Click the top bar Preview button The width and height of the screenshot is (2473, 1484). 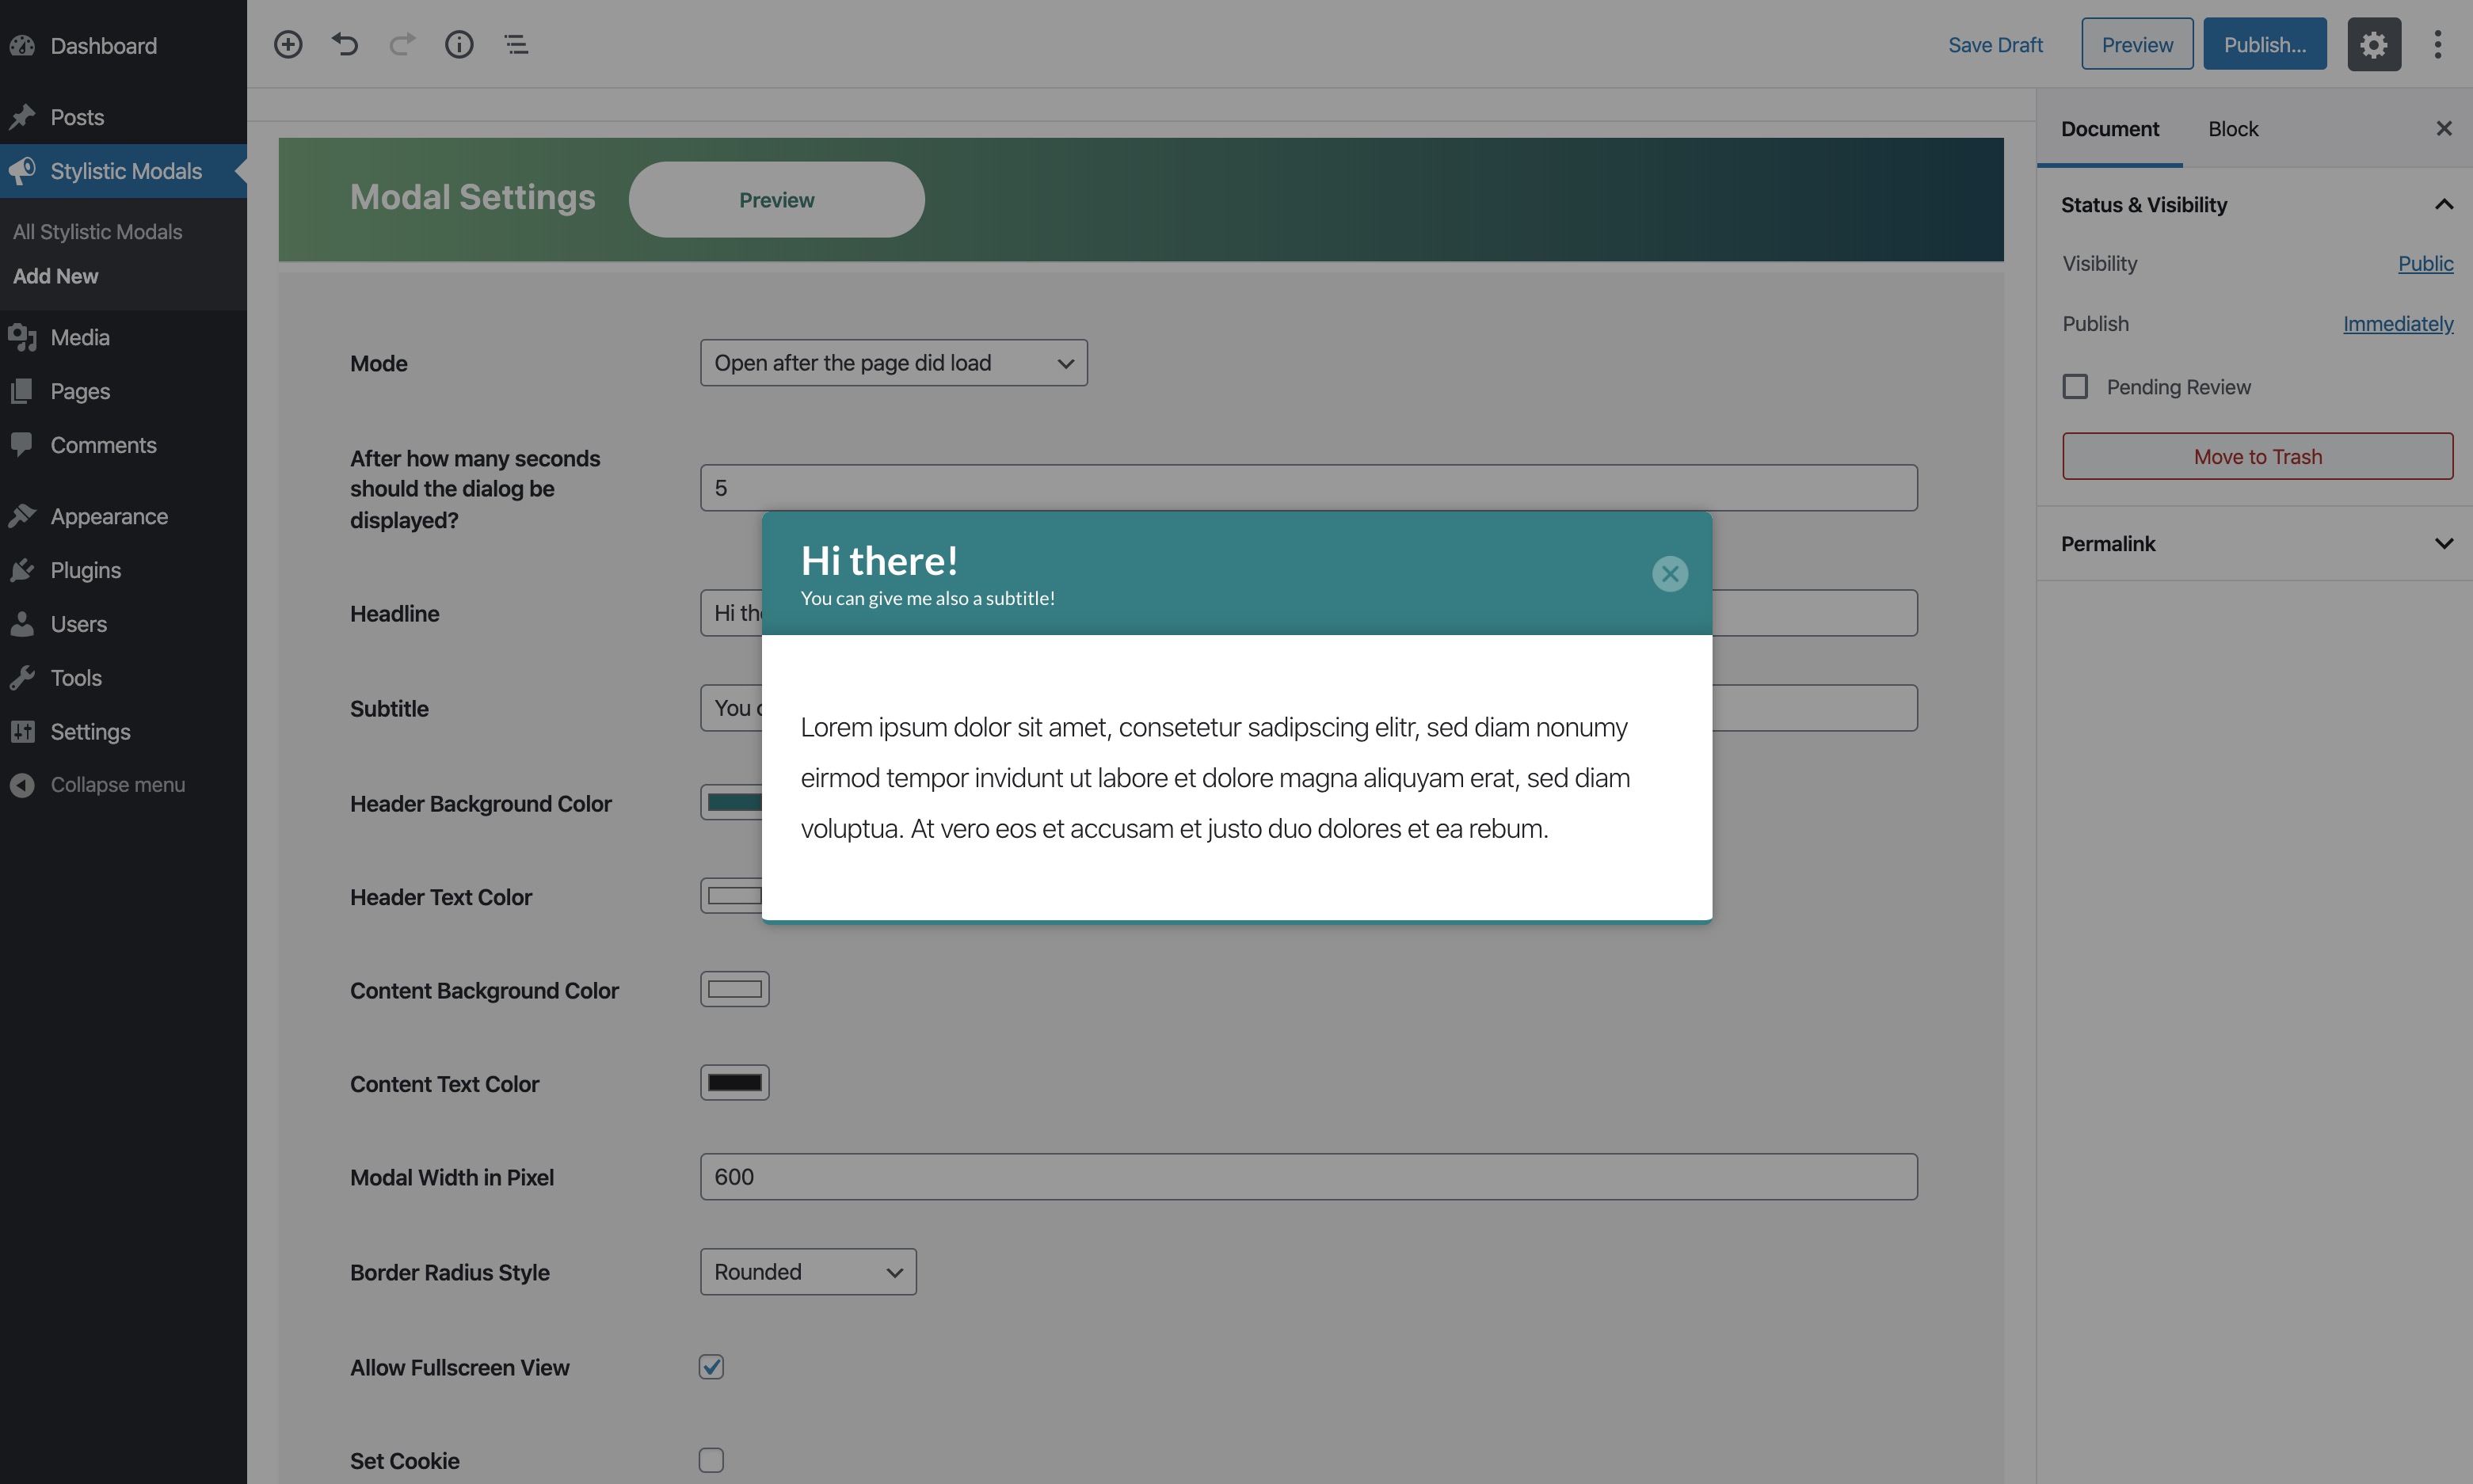click(2137, 44)
